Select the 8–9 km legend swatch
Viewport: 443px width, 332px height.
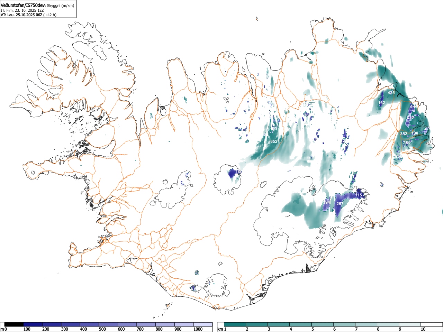(388, 324)
